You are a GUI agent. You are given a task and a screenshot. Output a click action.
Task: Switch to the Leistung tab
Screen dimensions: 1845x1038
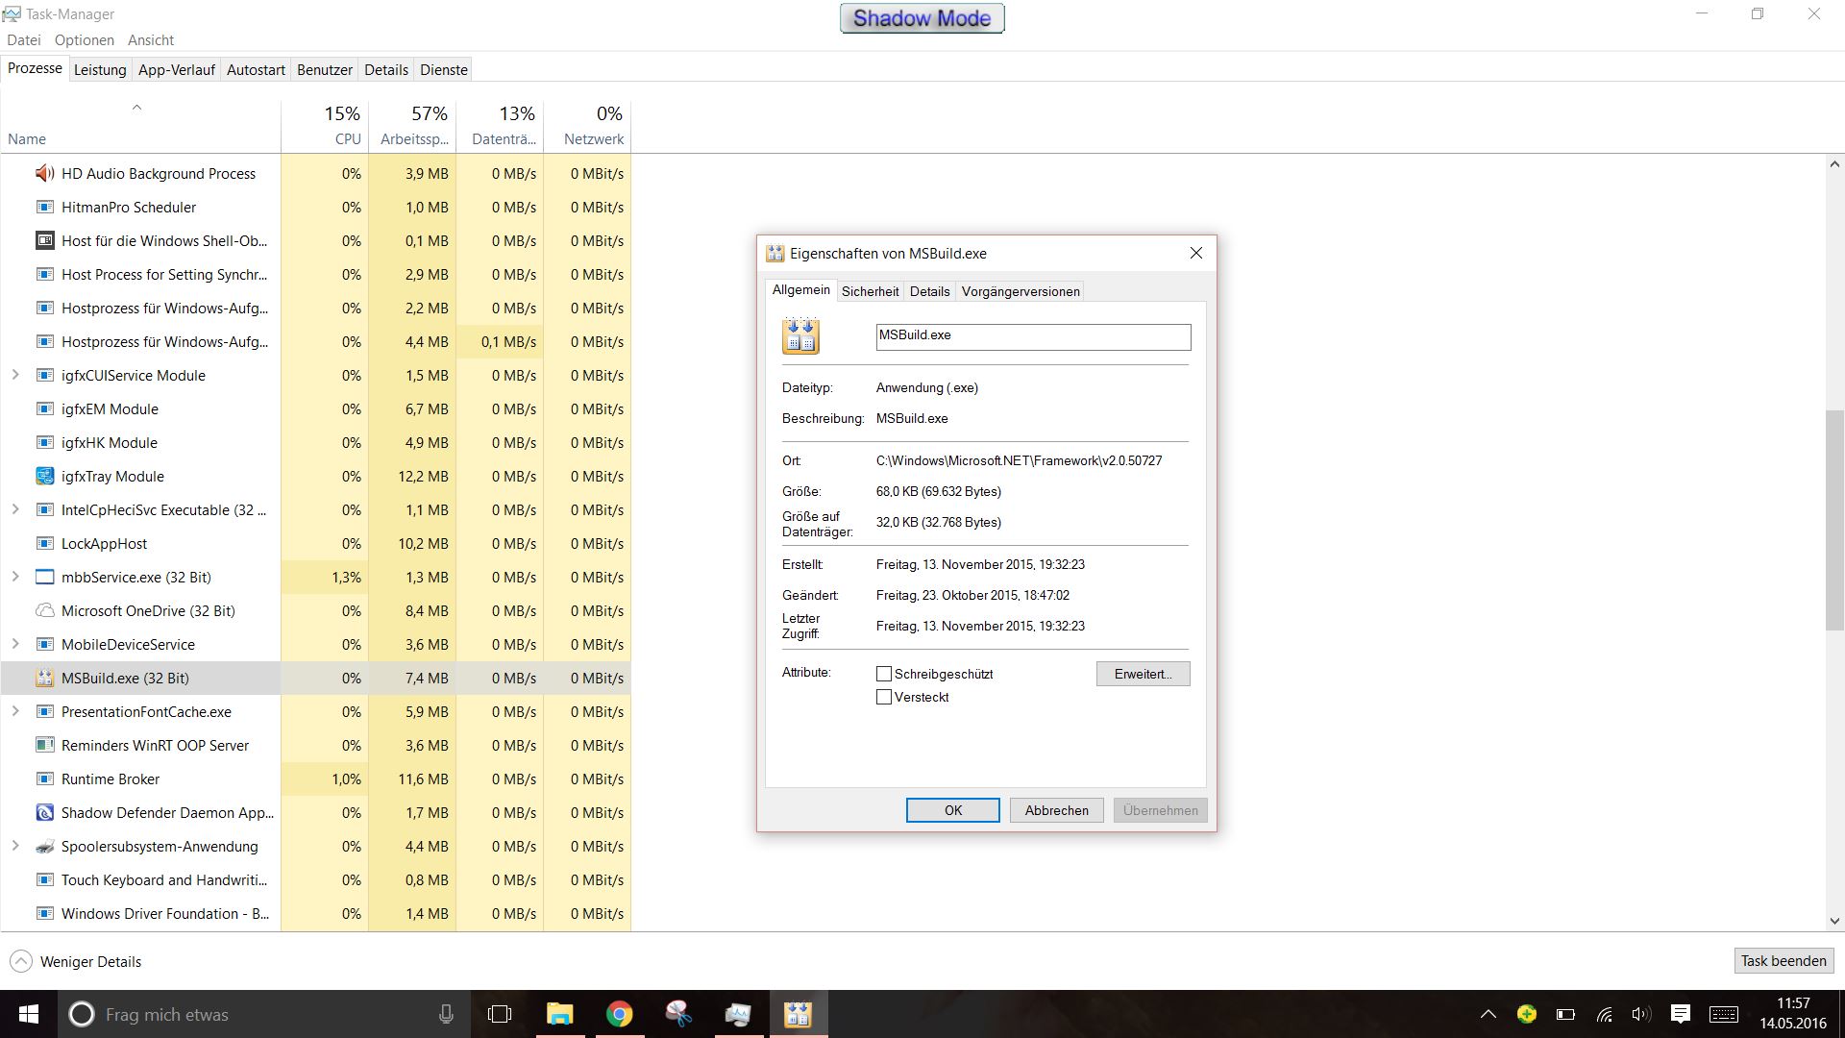100,70
